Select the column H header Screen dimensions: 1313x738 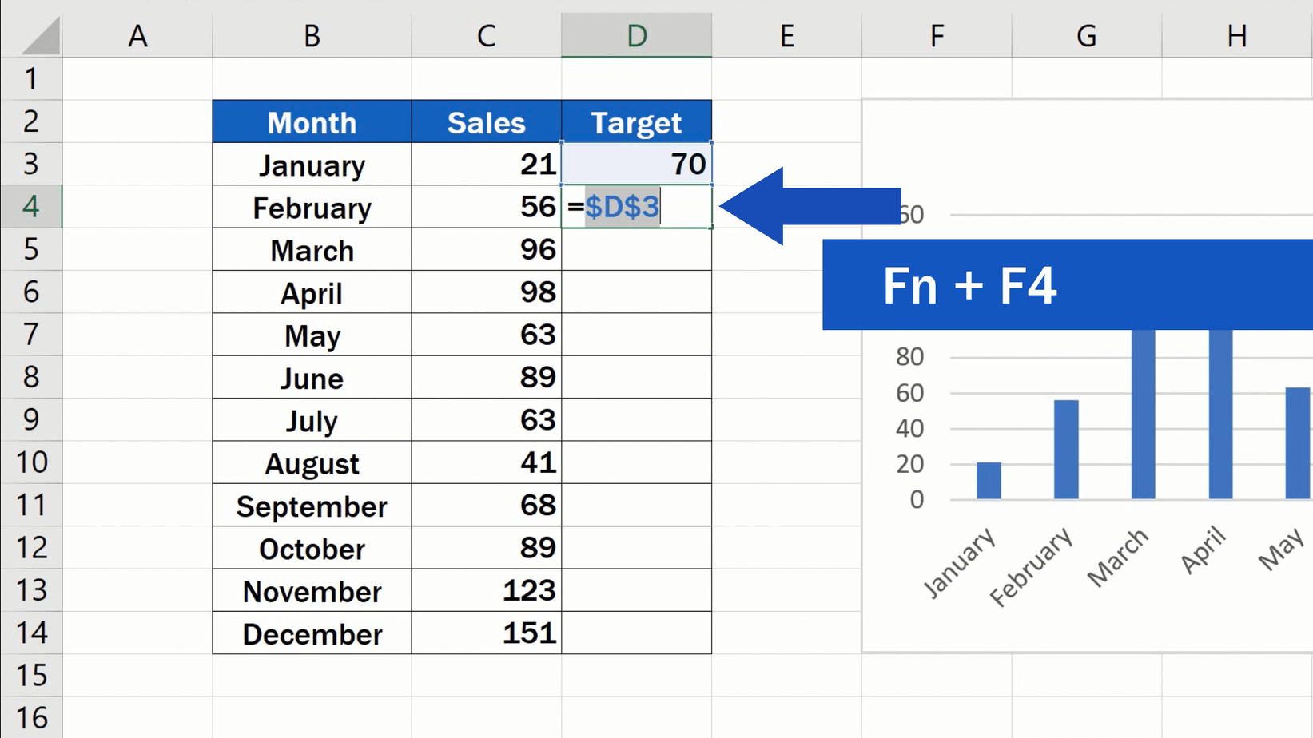coord(1237,35)
